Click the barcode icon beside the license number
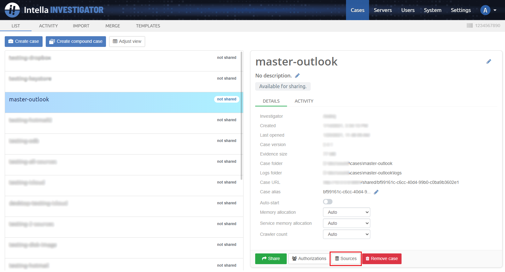This screenshot has width=505, height=272. click(470, 25)
